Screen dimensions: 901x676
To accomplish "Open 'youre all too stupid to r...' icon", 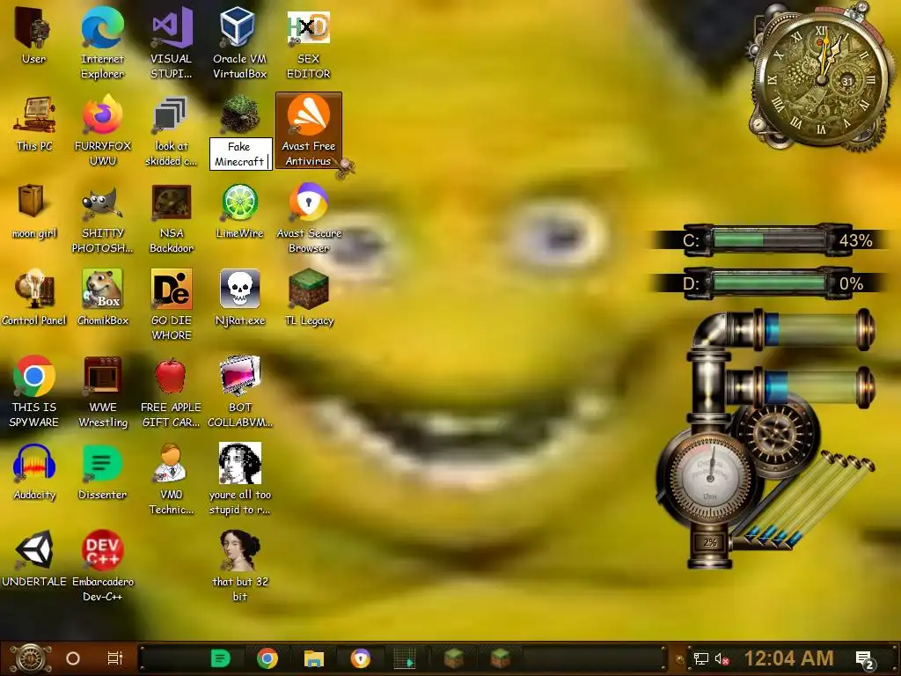I will (x=239, y=463).
